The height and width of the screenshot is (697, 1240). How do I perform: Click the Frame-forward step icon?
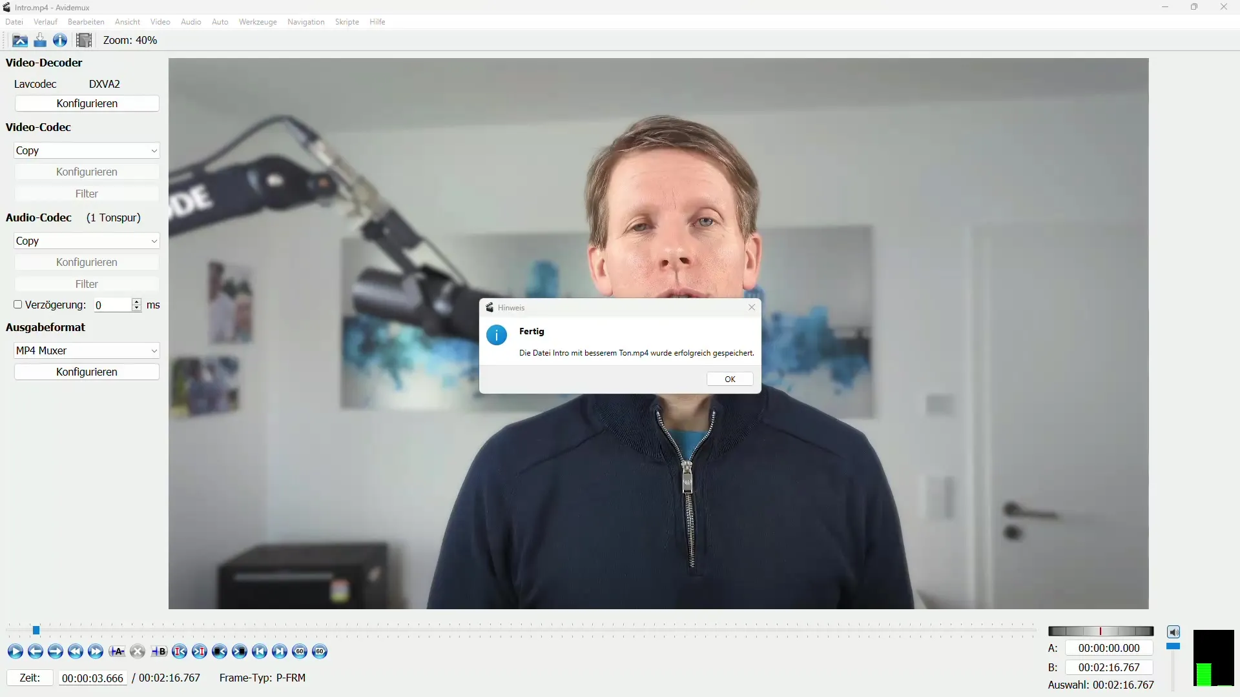point(56,651)
